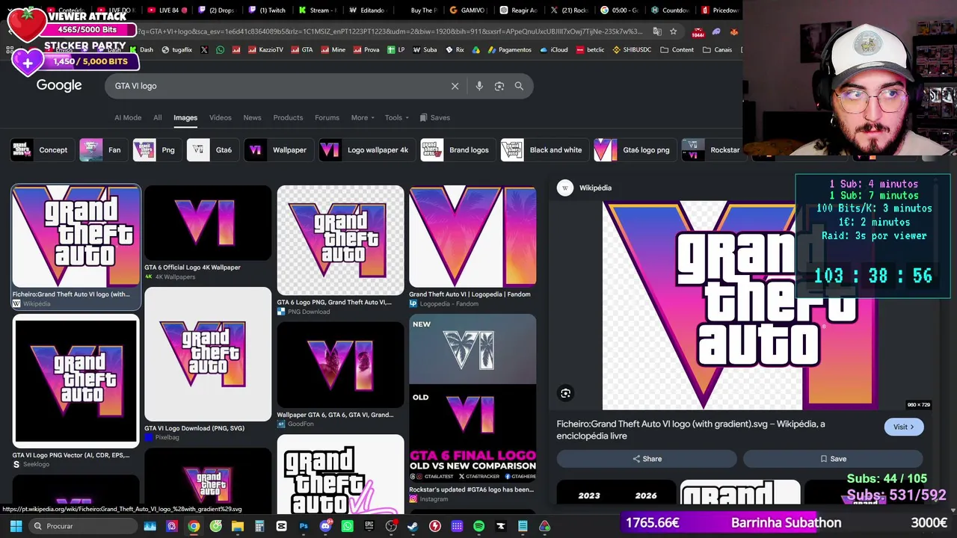Image resolution: width=957 pixels, height=538 pixels.
Task: Open the Pixelbag GTA VI Logo Download thumbnail
Action: tap(208, 354)
